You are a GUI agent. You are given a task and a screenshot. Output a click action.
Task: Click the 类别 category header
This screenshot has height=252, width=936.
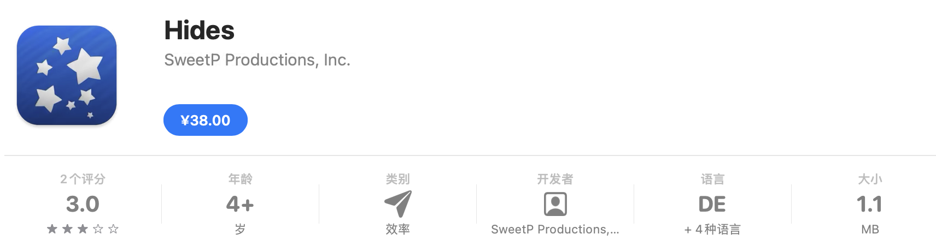click(397, 179)
